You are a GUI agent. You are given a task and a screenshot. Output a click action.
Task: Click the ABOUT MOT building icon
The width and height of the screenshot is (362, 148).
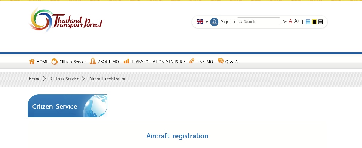(x=93, y=61)
